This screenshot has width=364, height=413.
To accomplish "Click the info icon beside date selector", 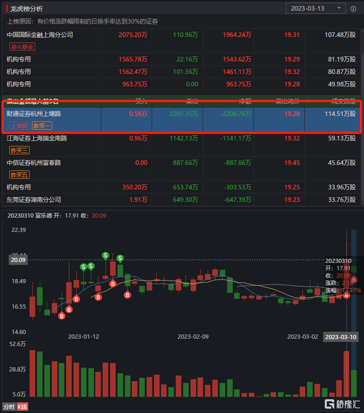I will (353, 9).
